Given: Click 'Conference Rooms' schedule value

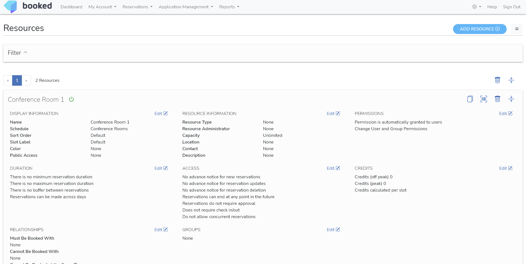Looking at the screenshot, I should 109,129.
